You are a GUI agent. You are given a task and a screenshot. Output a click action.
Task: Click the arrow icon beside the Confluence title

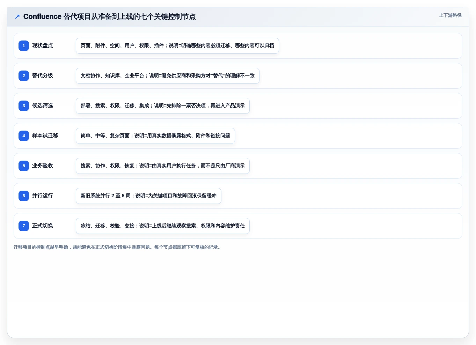tap(17, 16)
